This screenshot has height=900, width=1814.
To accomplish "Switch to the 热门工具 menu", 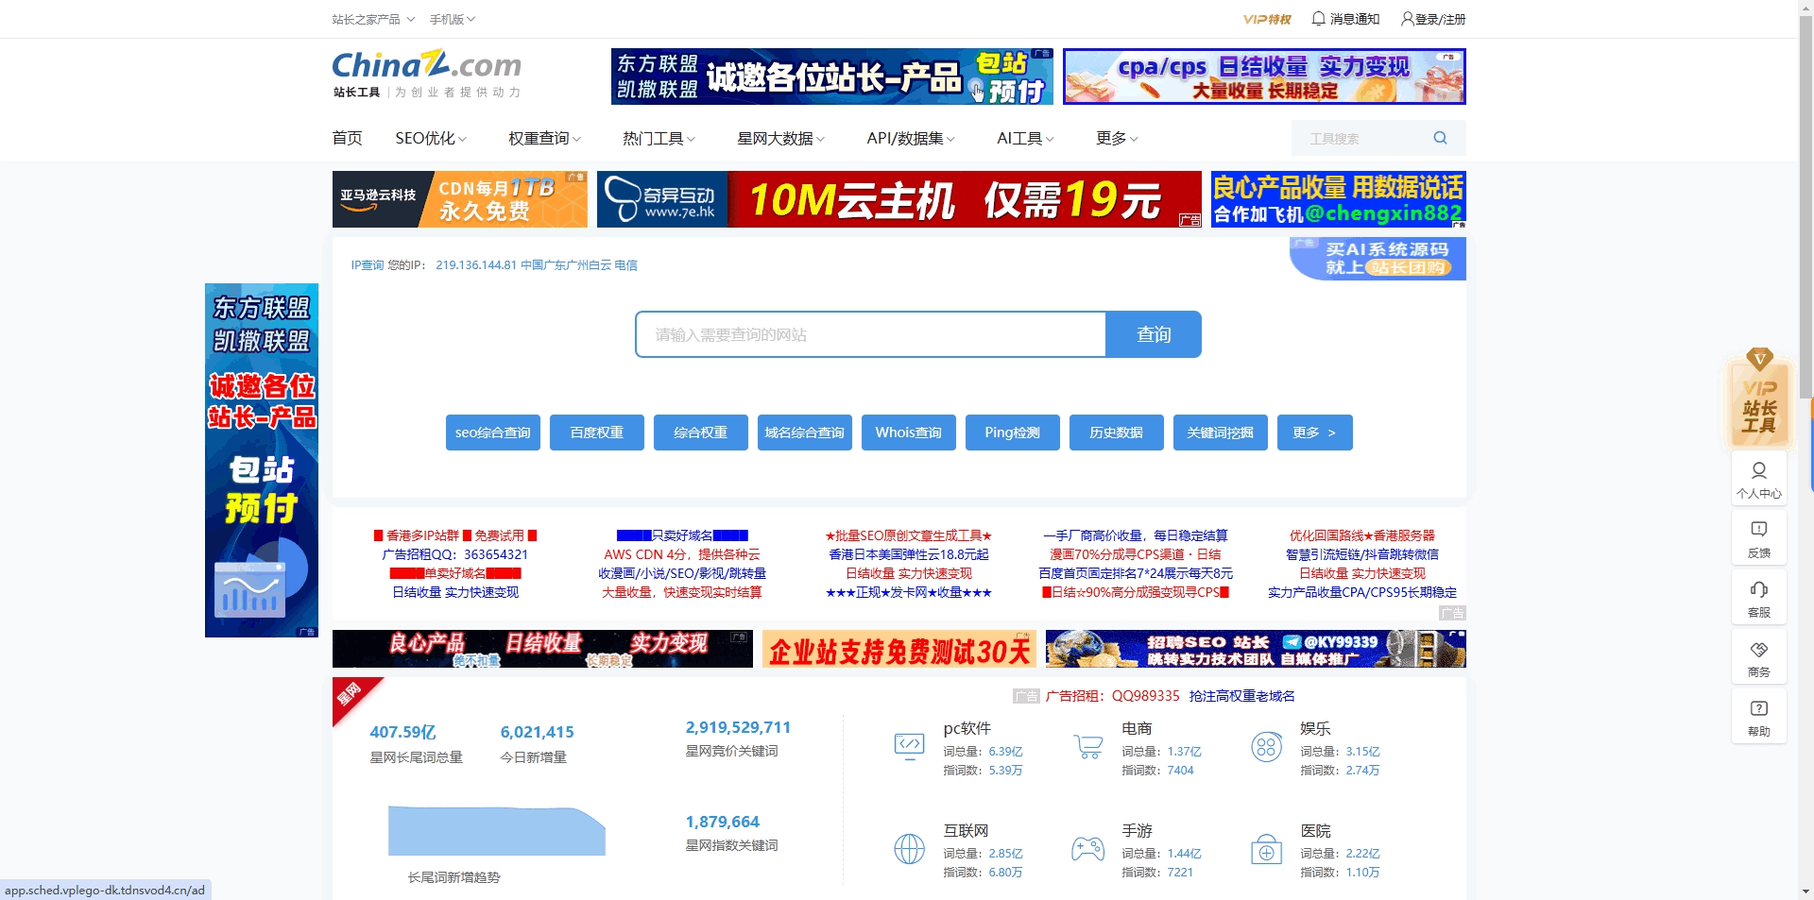I will click(658, 138).
